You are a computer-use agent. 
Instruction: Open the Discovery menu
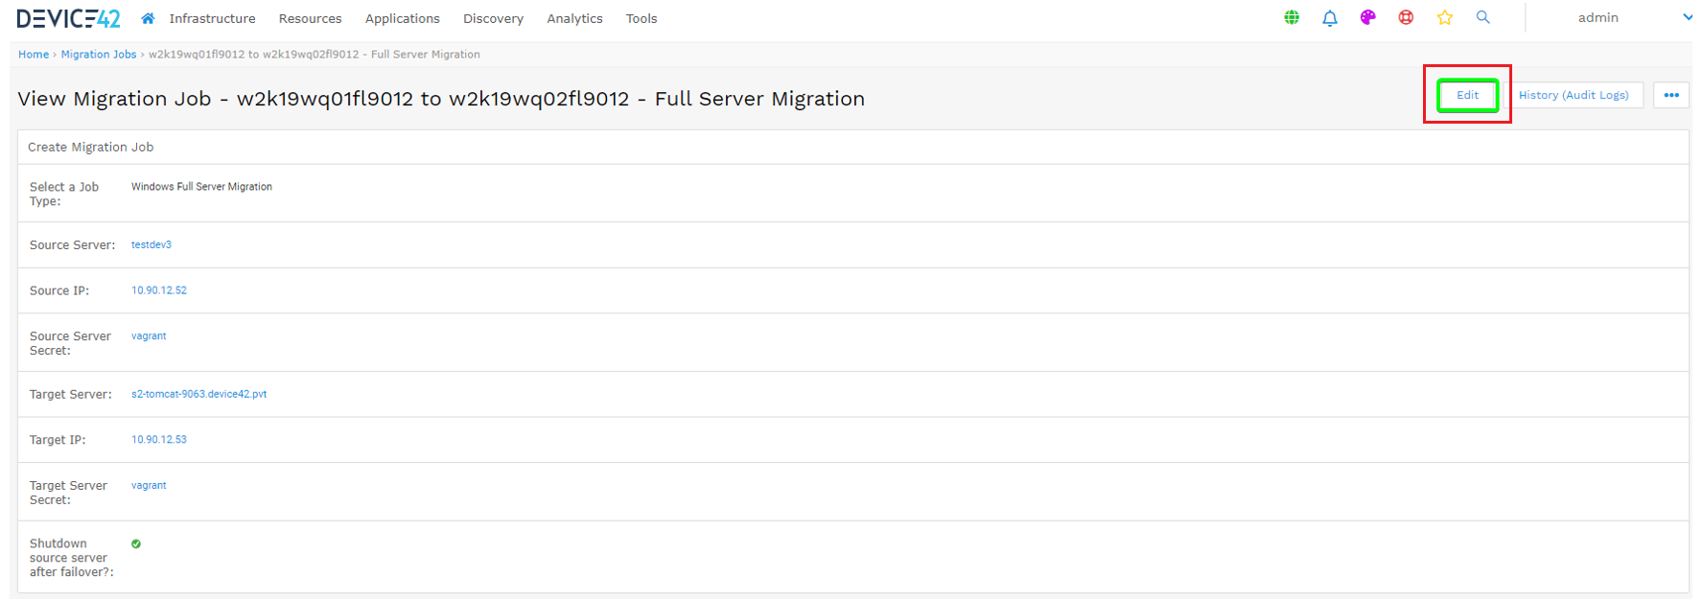tap(493, 18)
